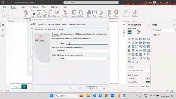
Task: Switch to Model view in left sidebar
Action: click(3, 36)
